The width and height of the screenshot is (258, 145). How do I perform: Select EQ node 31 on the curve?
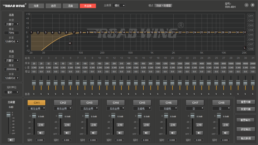click(x=244, y=32)
